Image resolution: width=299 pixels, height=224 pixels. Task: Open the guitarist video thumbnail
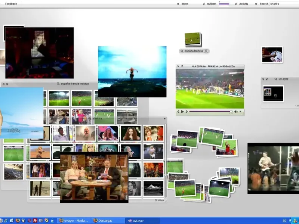pos(273,168)
